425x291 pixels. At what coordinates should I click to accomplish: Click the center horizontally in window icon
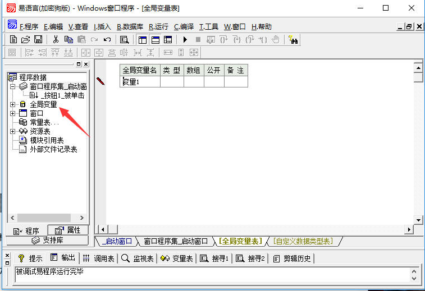(86, 53)
